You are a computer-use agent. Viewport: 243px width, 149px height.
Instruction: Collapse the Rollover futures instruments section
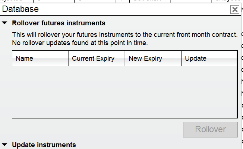4,23
